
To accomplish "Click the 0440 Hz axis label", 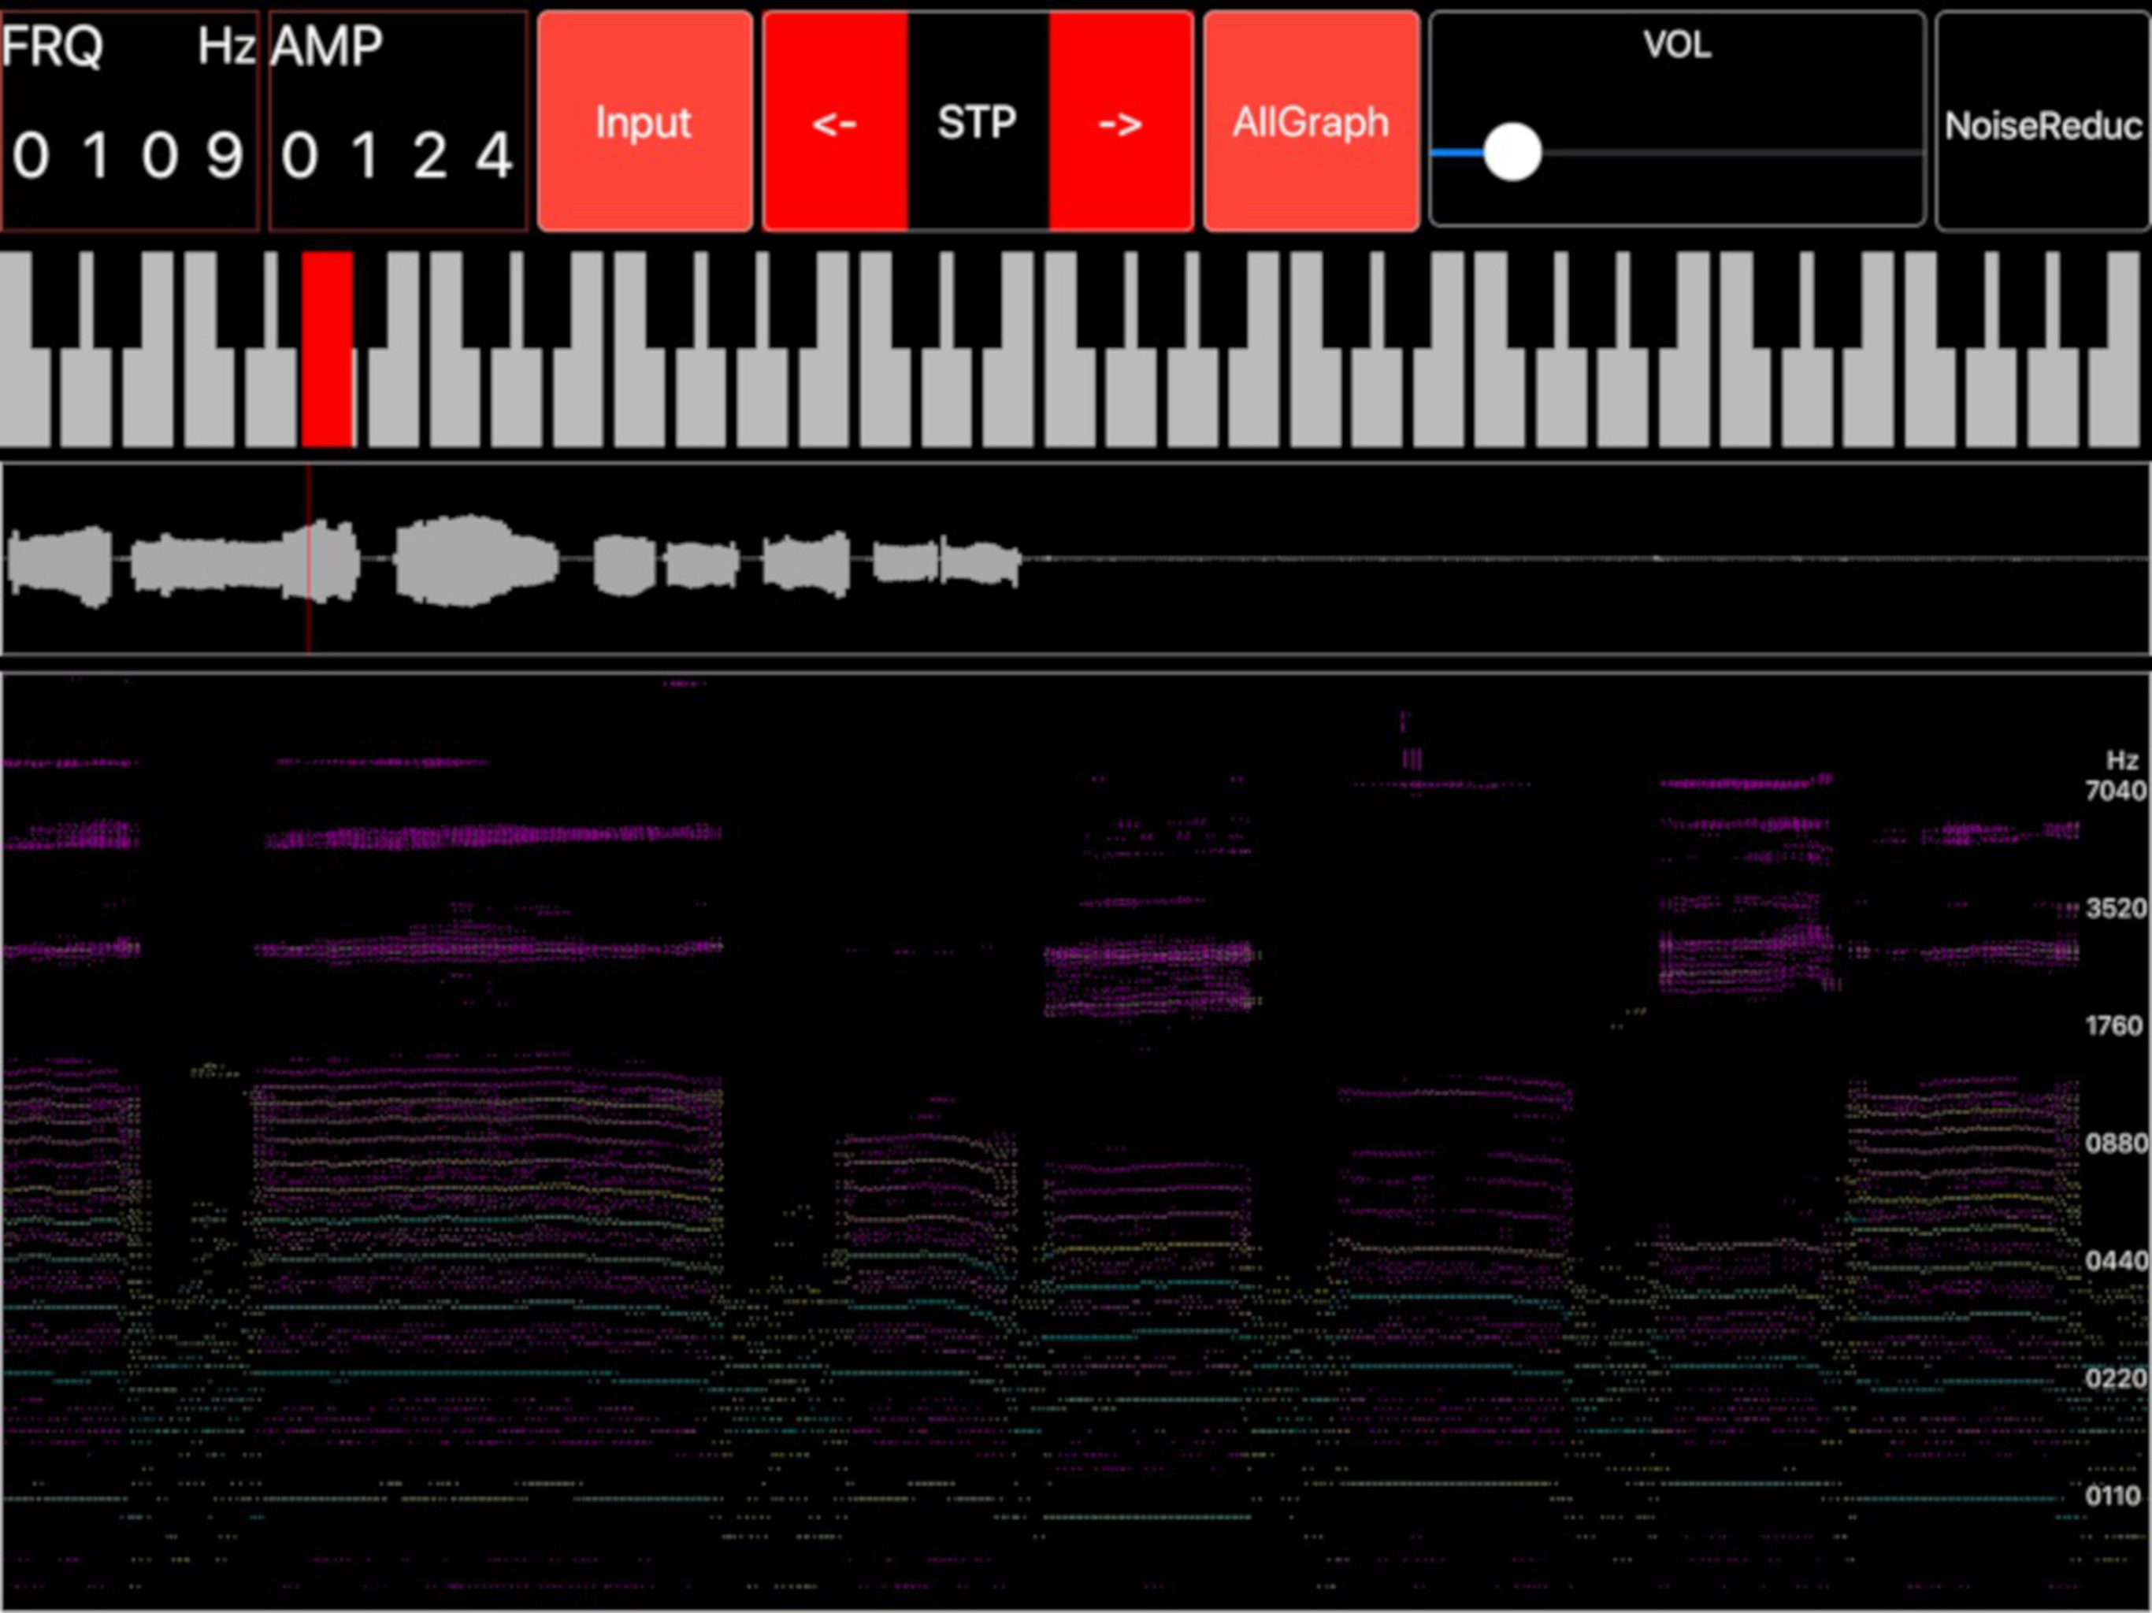I will tap(2115, 1262).
